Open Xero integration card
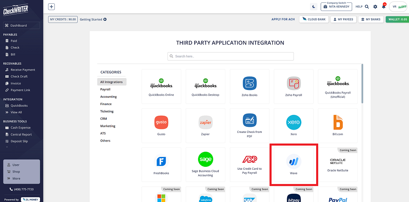The width and height of the screenshot is (409, 202). 294,126
